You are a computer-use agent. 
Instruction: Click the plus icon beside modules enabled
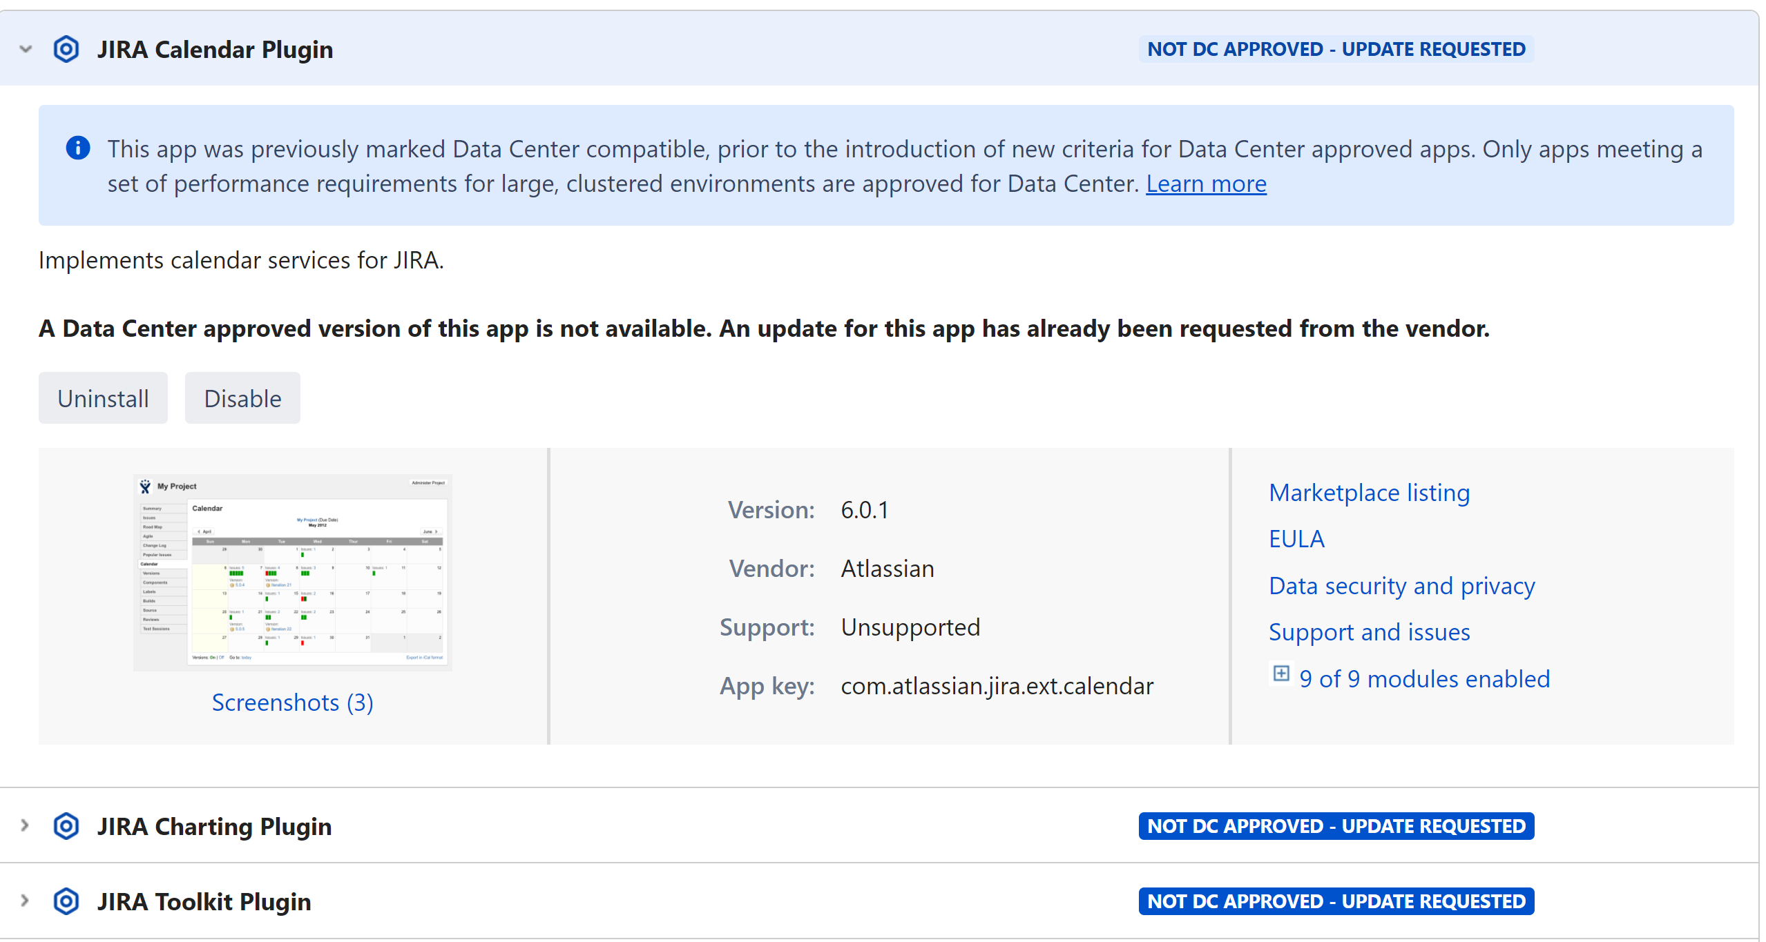(x=1281, y=675)
